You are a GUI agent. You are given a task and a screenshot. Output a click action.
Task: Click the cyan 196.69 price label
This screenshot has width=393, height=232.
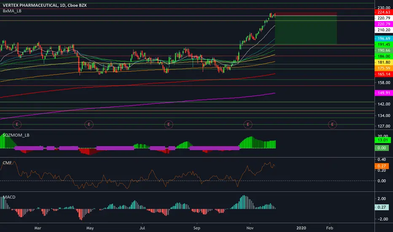383,39
